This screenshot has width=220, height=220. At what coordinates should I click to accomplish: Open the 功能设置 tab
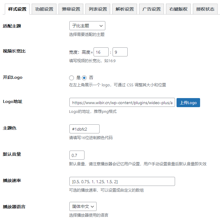[44, 9]
